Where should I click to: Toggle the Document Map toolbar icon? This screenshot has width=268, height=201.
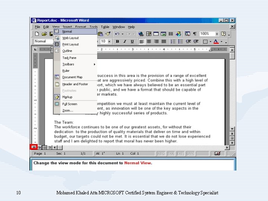point(187,34)
